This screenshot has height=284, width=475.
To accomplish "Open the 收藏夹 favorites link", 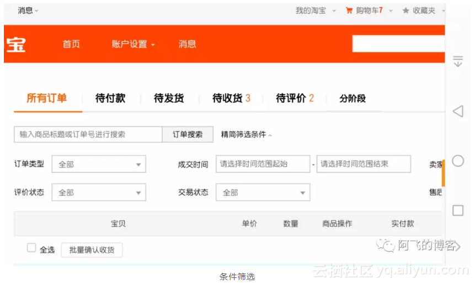I will (424, 10).
